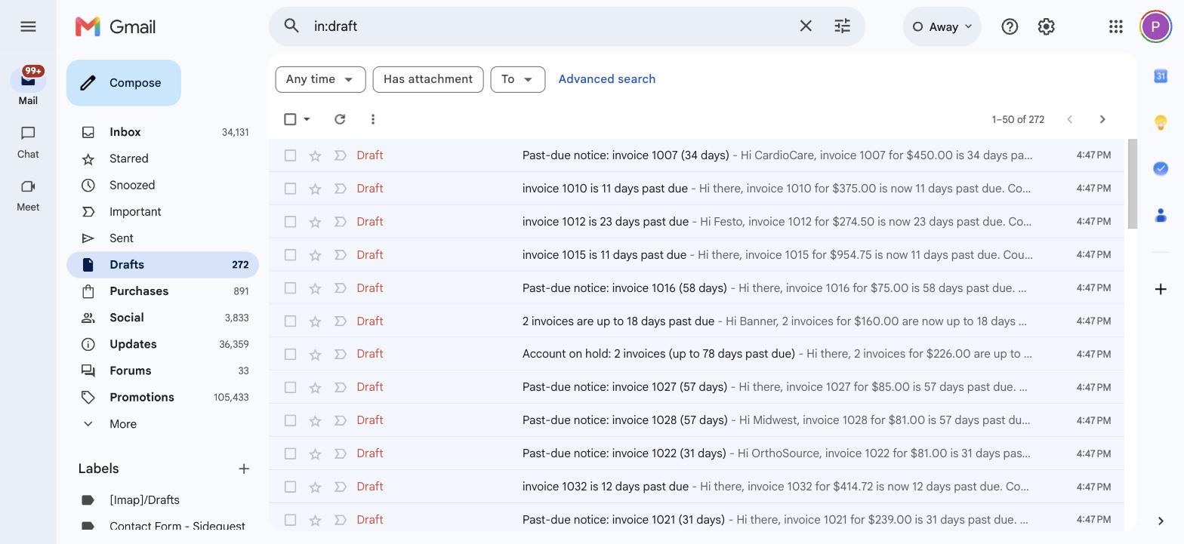
Task: Select the Account on hold draft checkbox
Action: tap(290, 354)
